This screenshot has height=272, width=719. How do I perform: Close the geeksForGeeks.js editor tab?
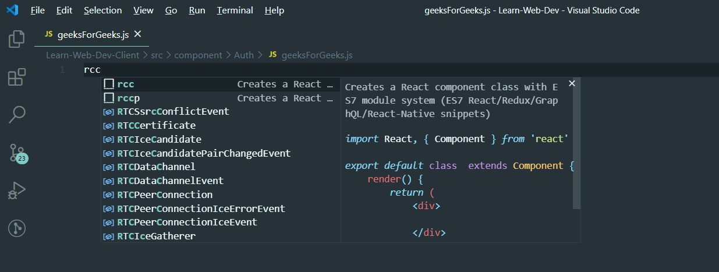tap(138, 34)
